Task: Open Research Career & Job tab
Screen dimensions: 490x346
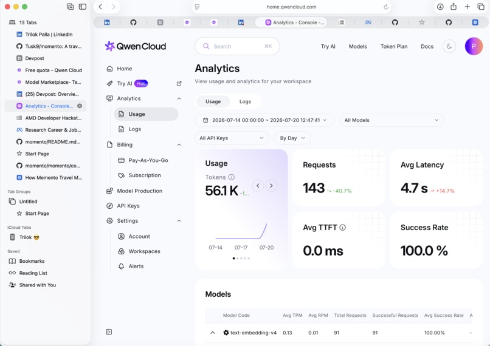Action: click(46, 130)
